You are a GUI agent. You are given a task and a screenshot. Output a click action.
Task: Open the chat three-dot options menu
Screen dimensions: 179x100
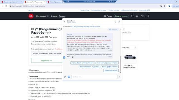[x=115, y=22]
